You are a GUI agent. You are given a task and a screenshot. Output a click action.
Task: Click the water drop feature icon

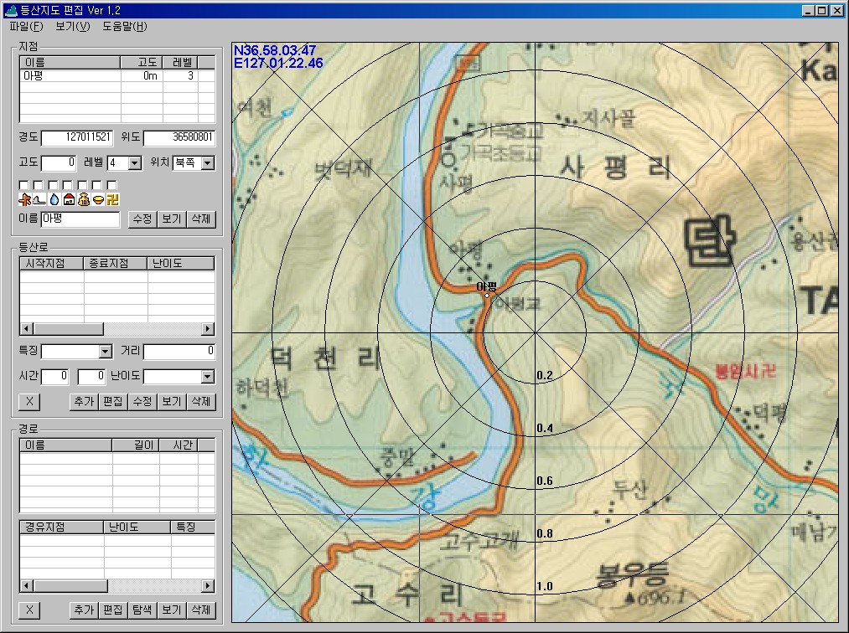point(54,199)
